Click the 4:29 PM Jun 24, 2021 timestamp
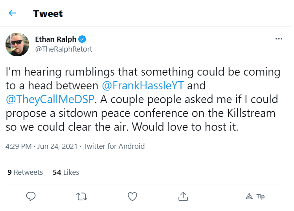 click(41, 146)
